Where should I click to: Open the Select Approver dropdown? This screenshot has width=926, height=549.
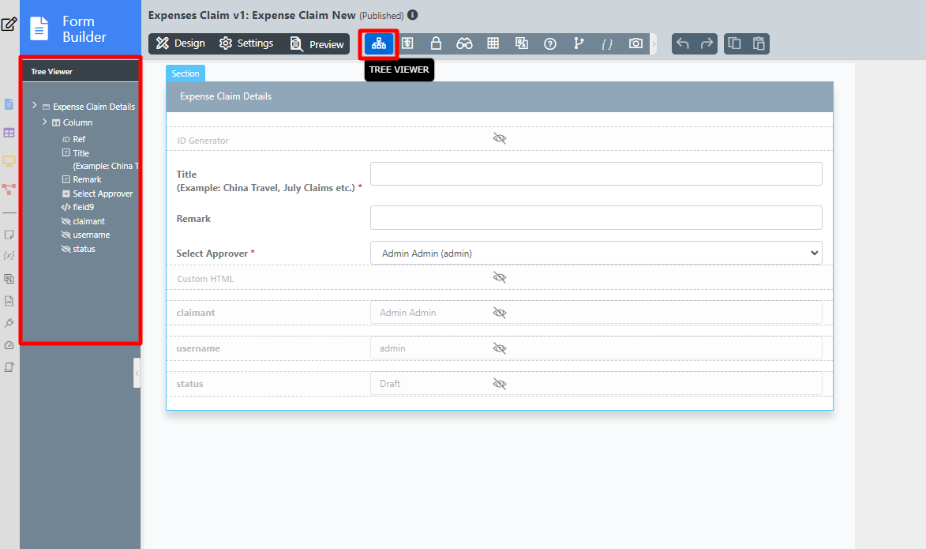(596, 253)
